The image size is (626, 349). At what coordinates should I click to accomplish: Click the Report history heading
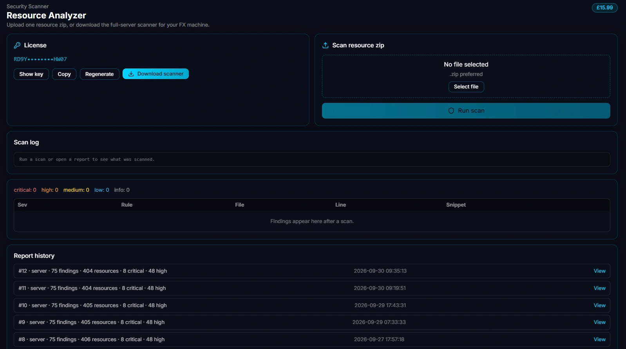pos(34,256)
